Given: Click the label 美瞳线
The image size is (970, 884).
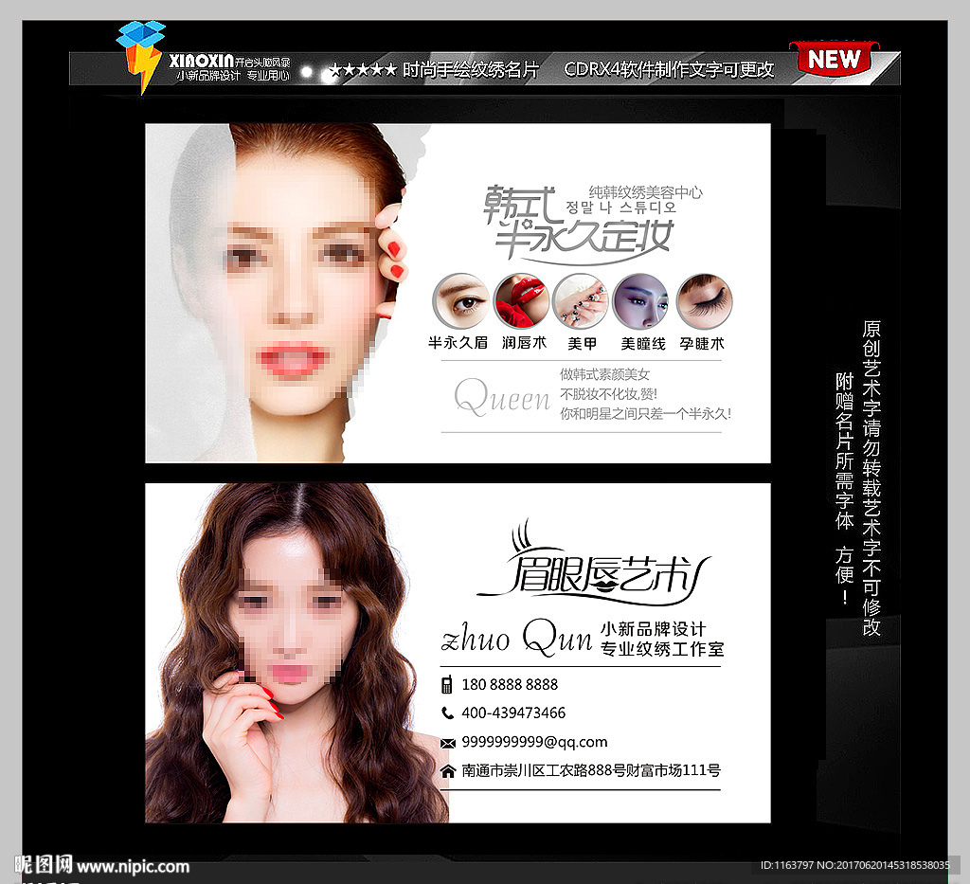Looking at the screenshot, I should pyautogui.click(x=643, y=343).
